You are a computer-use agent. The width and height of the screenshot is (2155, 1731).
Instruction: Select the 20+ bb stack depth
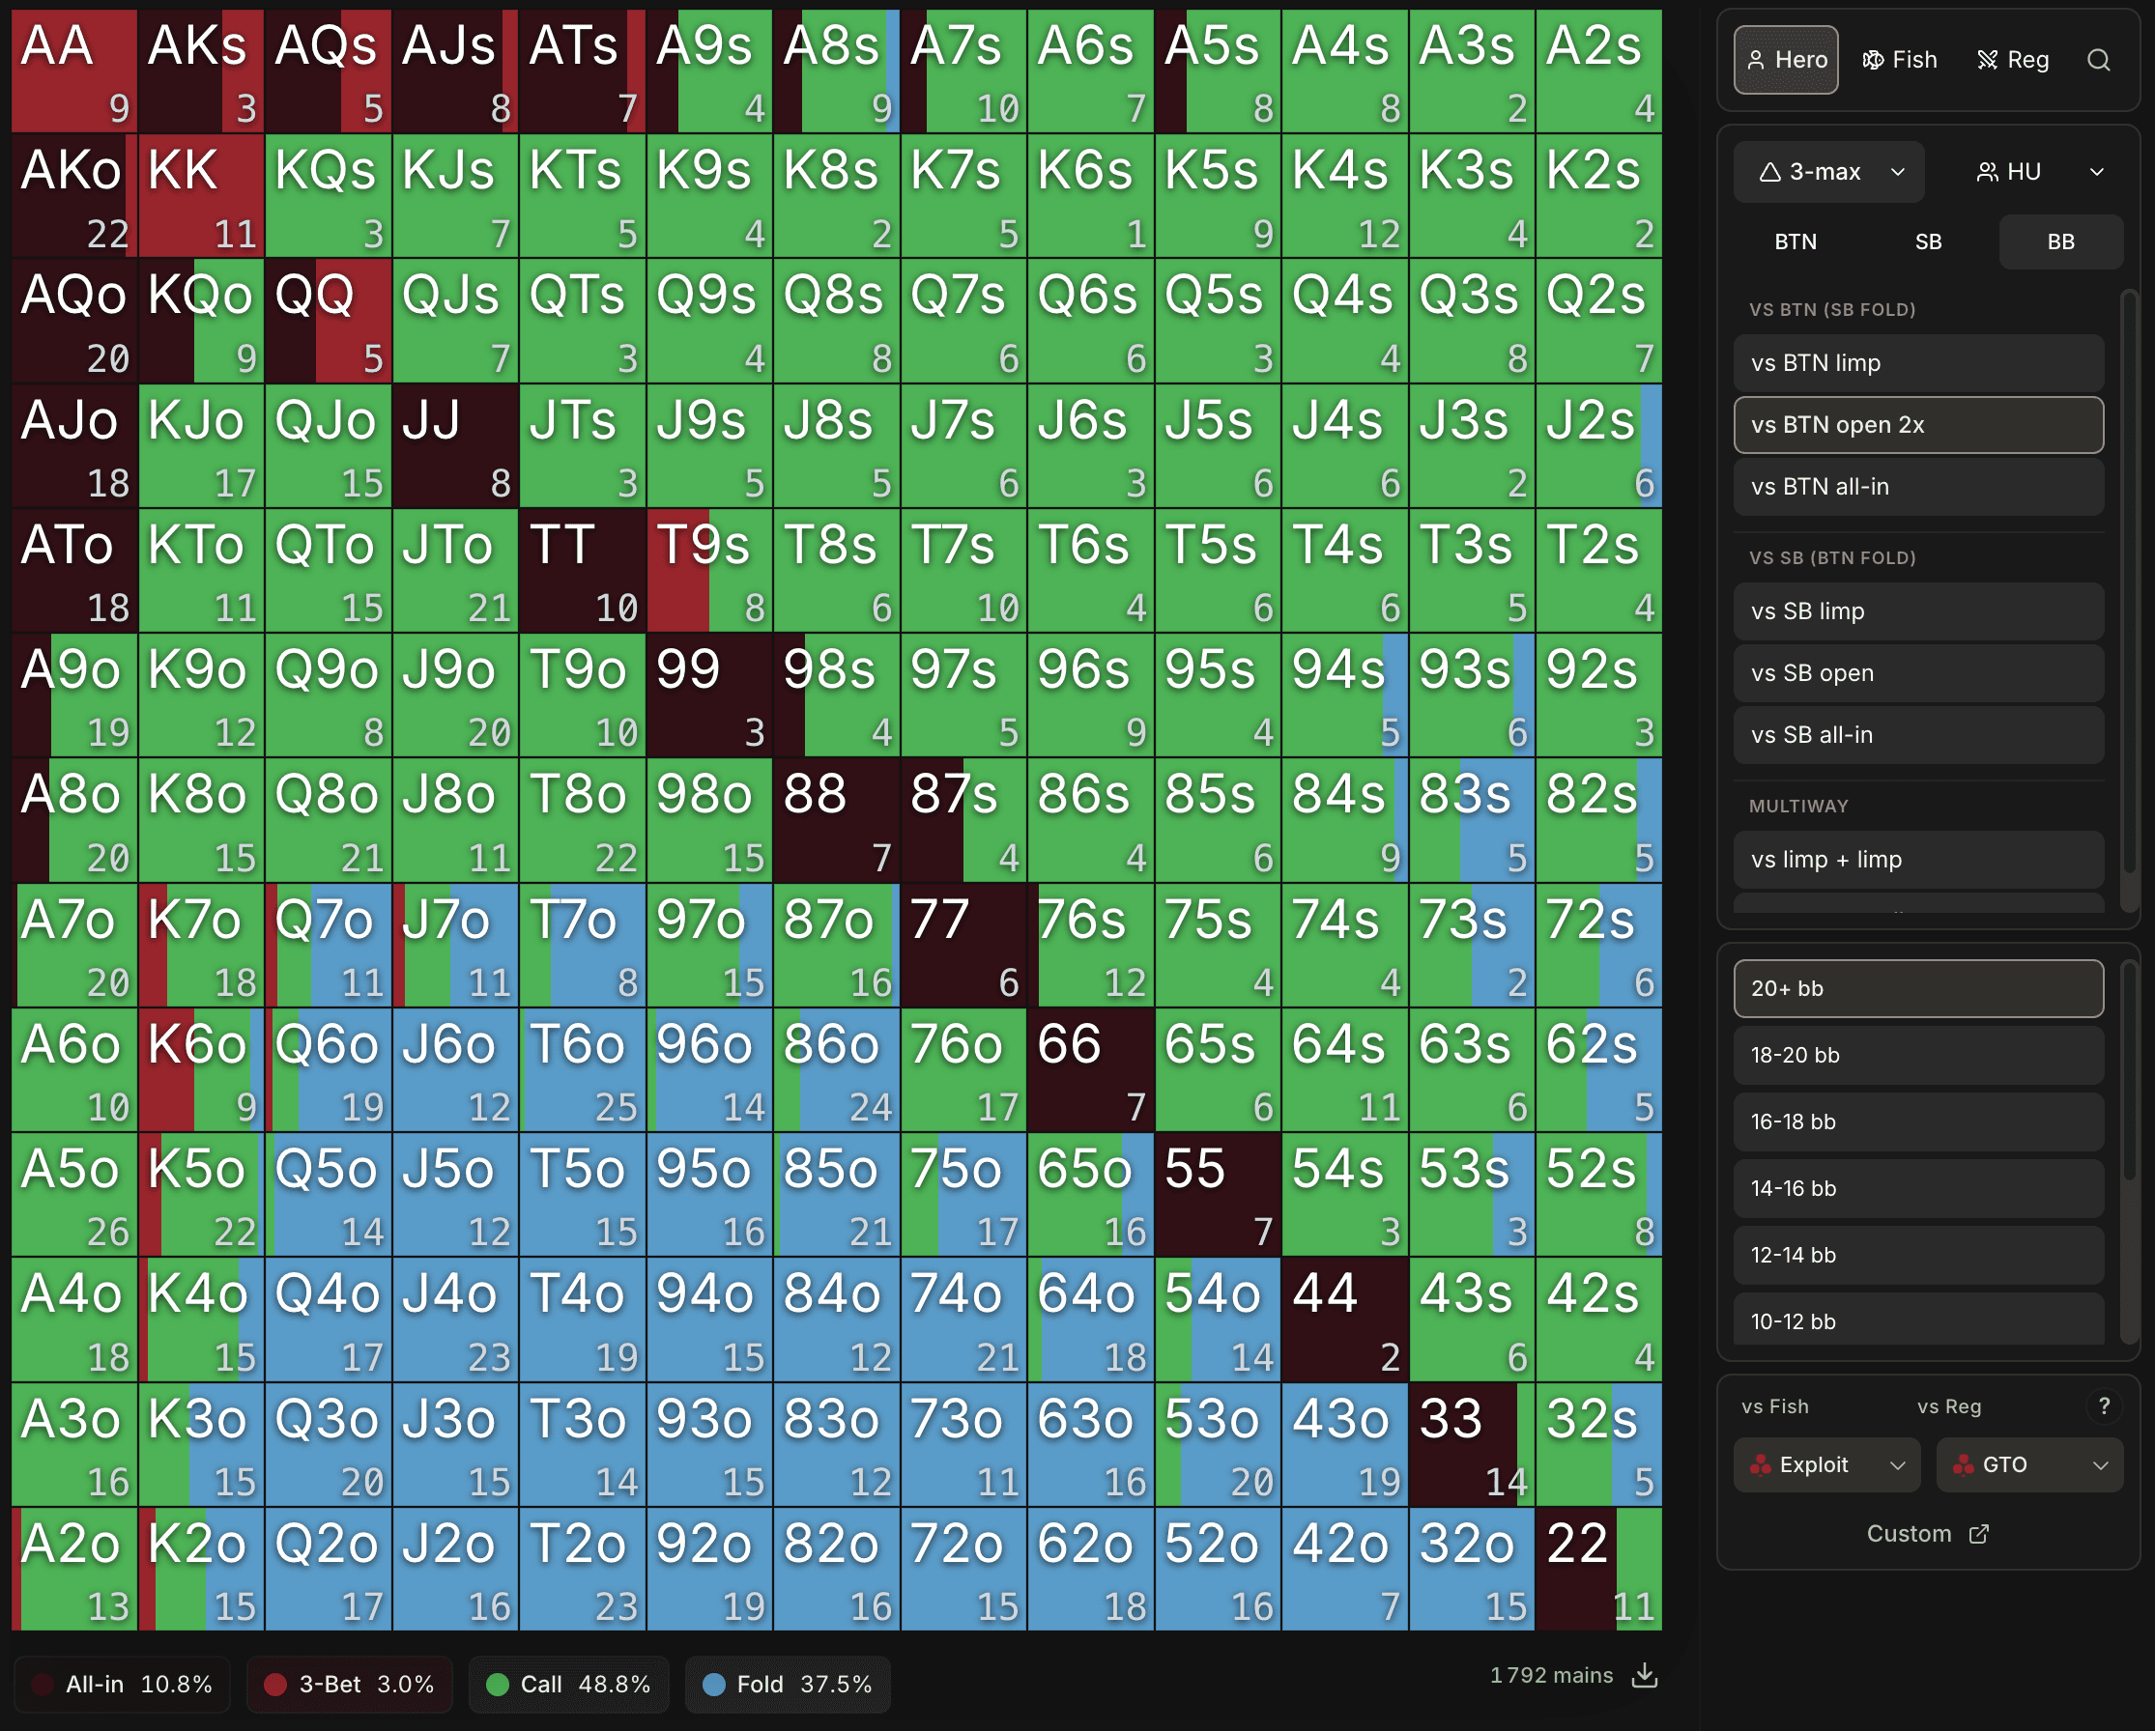(1918, 989)
